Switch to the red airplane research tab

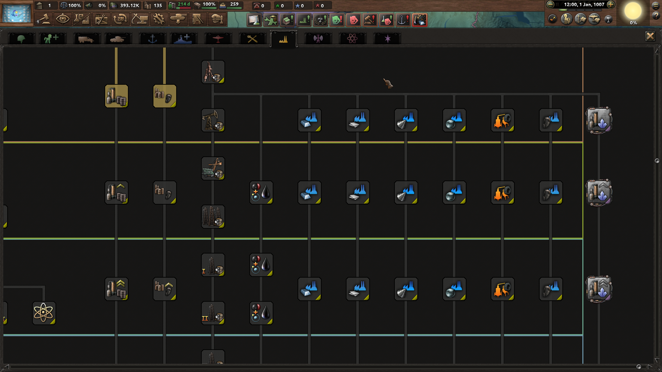[x=218, y=39]
